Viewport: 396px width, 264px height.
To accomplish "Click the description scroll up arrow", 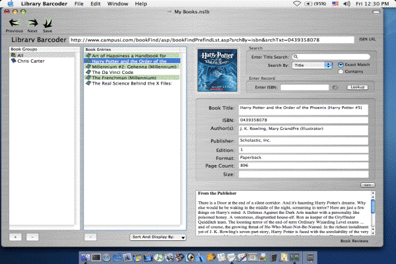I will 373,193.
